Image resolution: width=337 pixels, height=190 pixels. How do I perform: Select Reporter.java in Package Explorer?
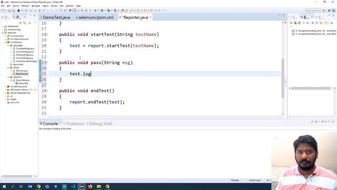22,74
